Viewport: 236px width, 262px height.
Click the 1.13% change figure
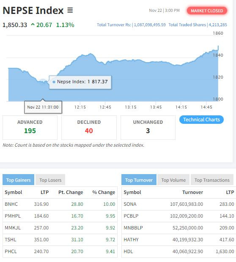coord(65,25)
